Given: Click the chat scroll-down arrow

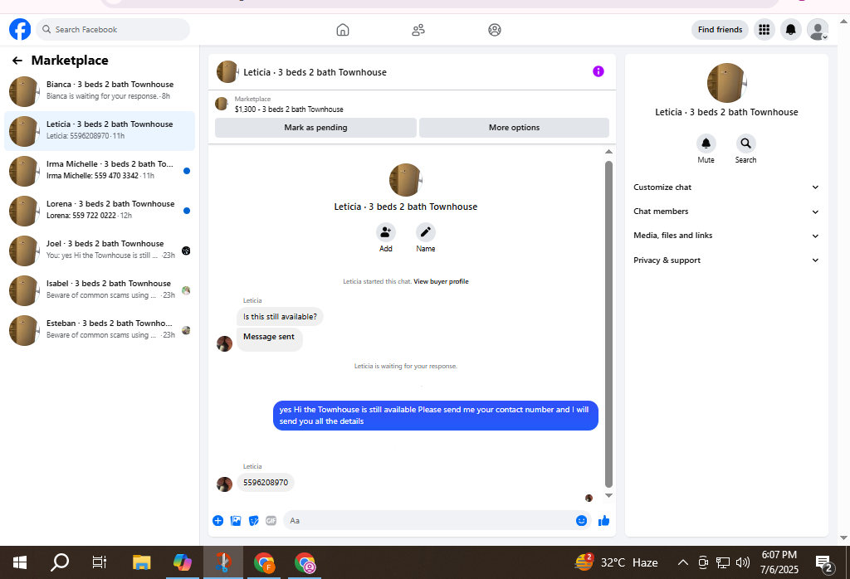Looking at the screenshot, I should [608, 495].
